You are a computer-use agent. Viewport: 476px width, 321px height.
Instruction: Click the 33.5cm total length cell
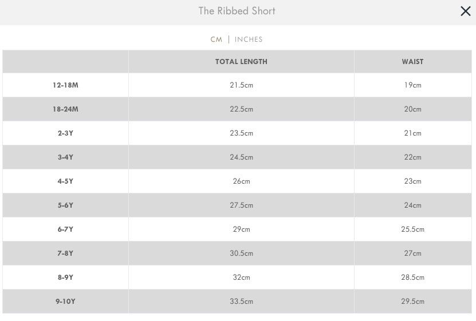point(241,302)
